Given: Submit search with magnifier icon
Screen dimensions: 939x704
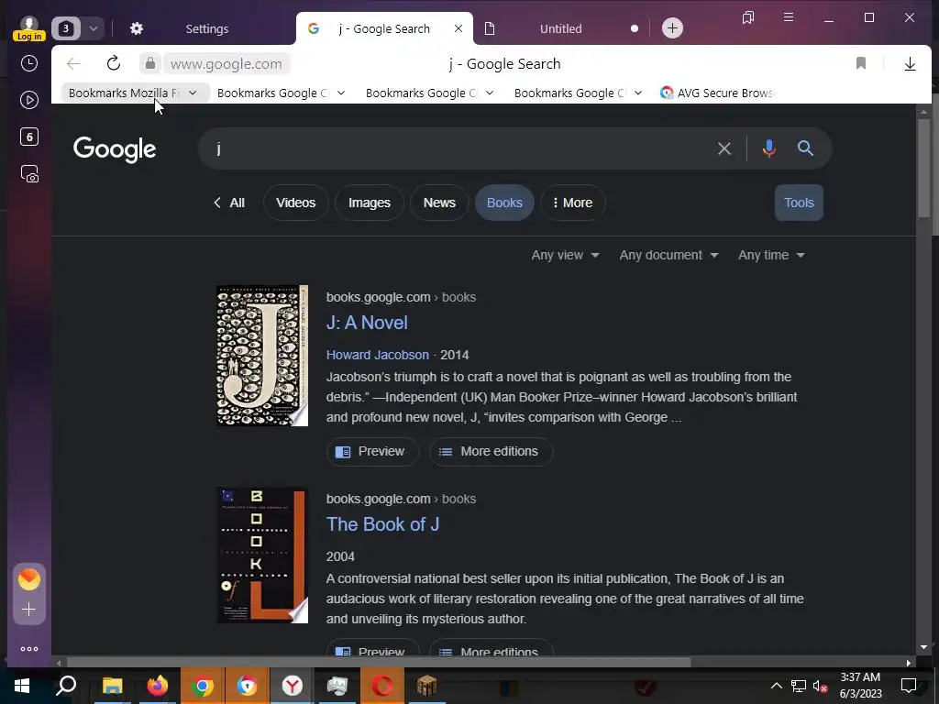Looking at the screenshot, I should tap(805, 148).
